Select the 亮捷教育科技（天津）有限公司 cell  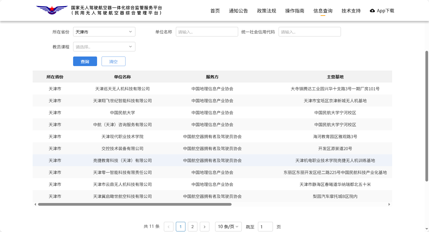pyautogui.click(x=123, y=161)
